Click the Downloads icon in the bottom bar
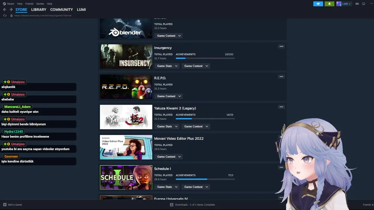This screenshot has width=374, height=210. pyautogui.click(x=172, y=205)
